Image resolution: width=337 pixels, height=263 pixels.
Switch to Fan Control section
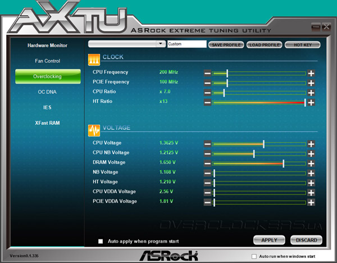[48, 61]
